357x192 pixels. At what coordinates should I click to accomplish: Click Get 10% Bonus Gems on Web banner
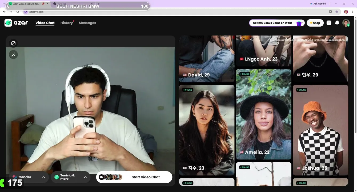[x=276, y=23]
